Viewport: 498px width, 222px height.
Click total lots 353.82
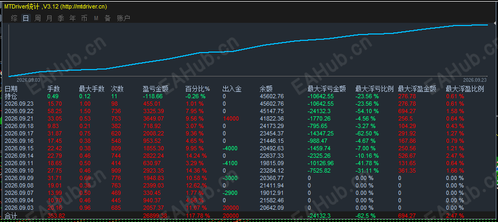click(56, 216)
